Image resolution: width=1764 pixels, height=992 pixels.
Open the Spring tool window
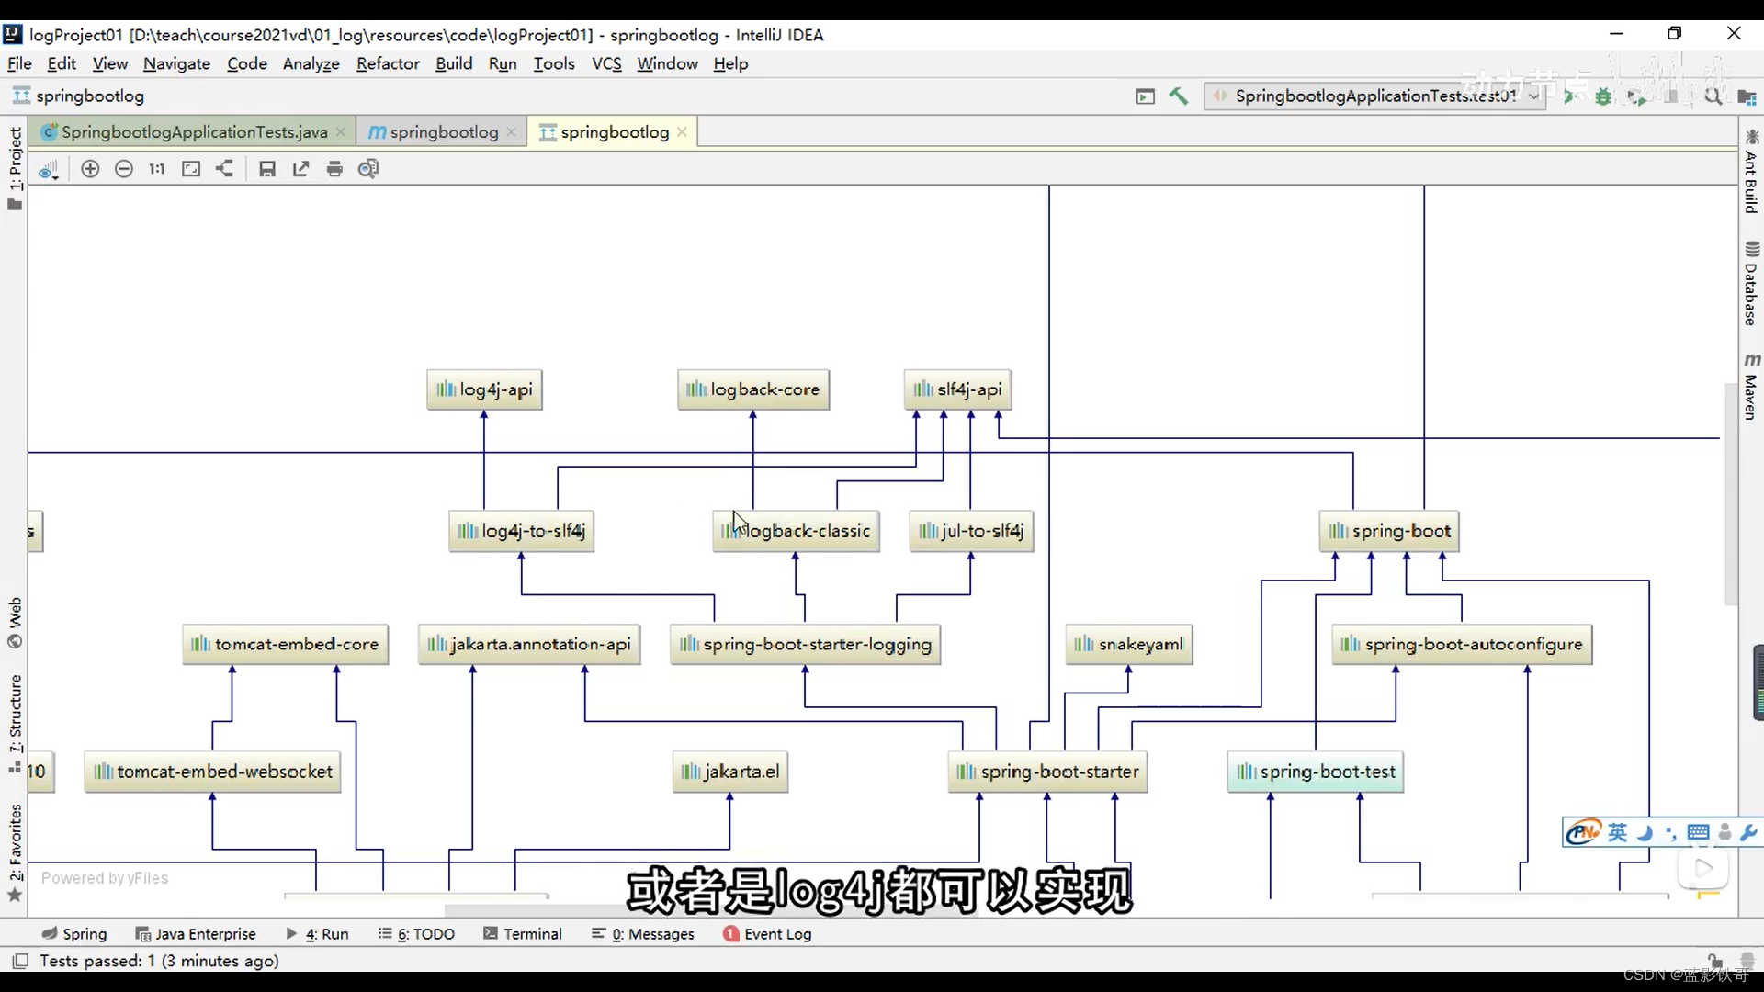pyautogui.click(x=74, y=934)
